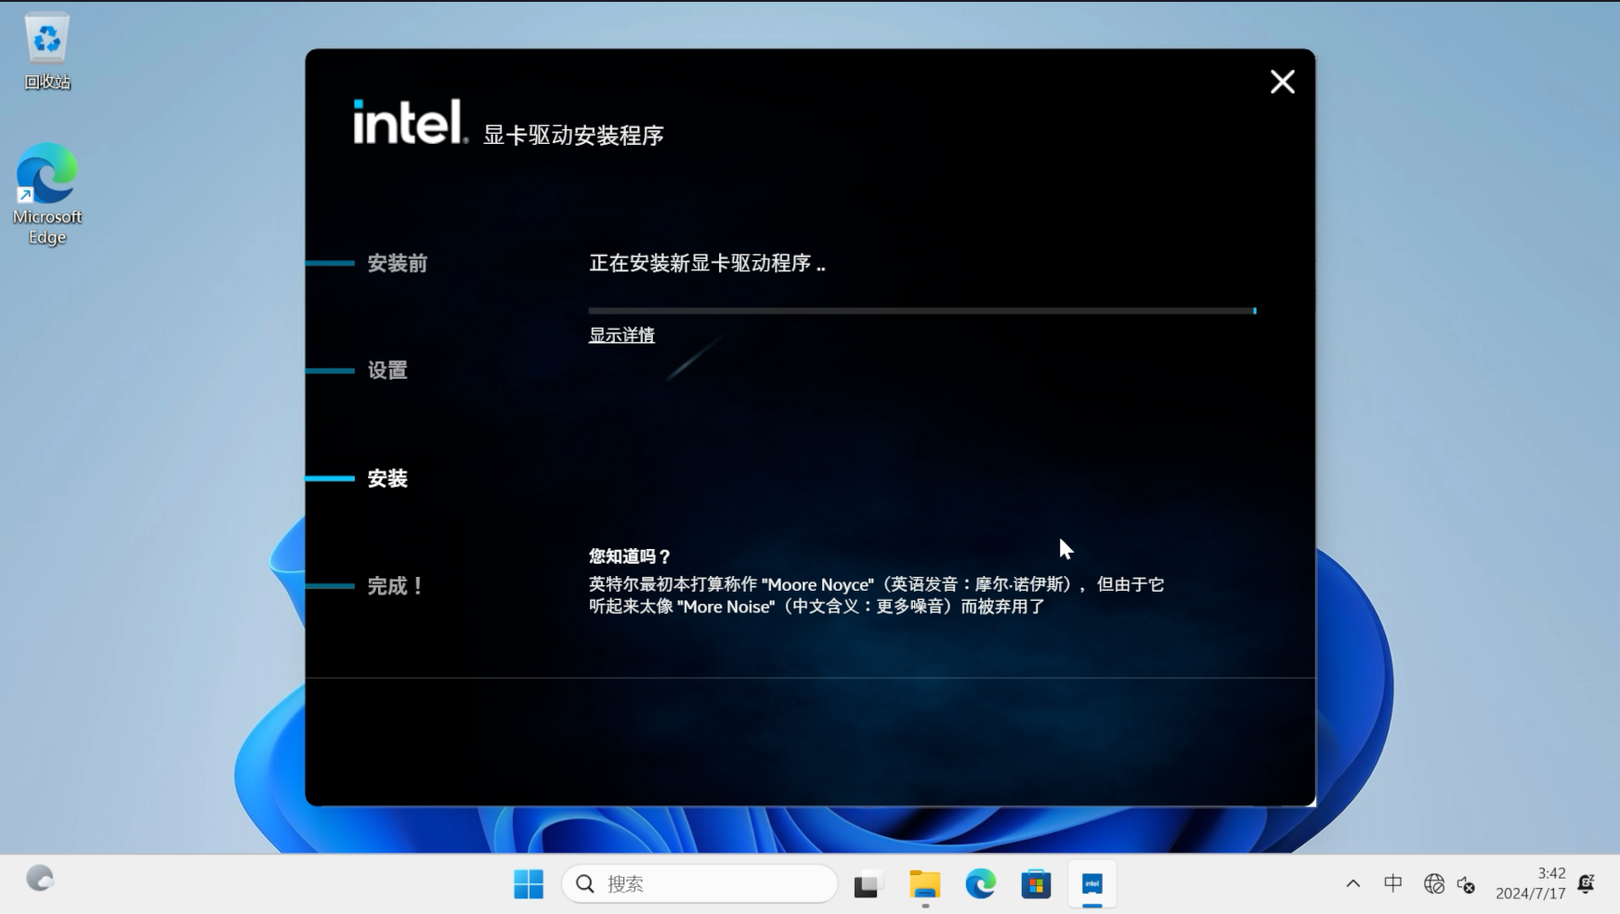Launch Microsoft Edge from the taskbar
Viewport: 1620px width, 914px height.
tap(980, 884)
